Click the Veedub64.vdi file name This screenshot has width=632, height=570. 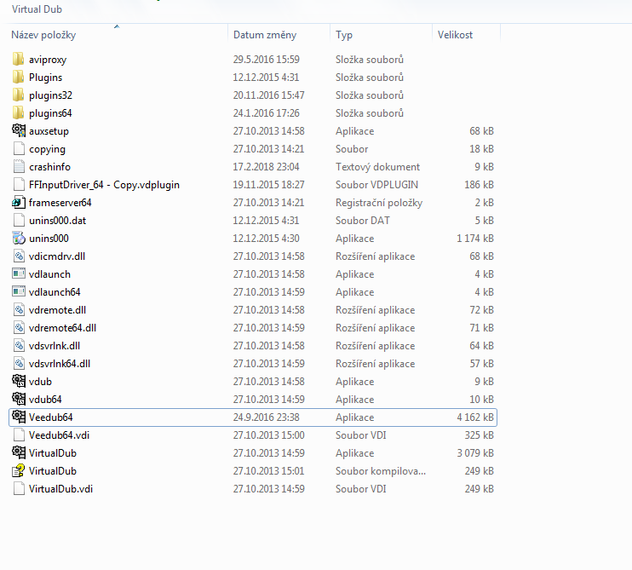tap(59, 435)
